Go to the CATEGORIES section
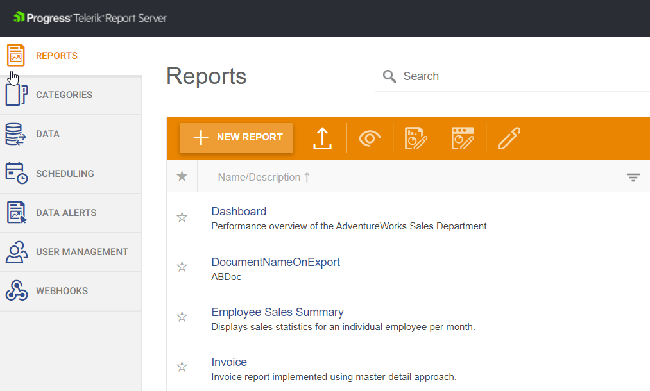650x391 pixels. pyautogui.click(x=64, y=95)
